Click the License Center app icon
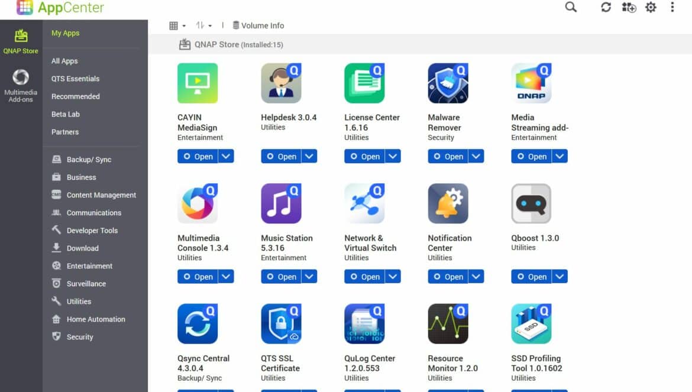The width and height of the screenshot is (692, 392). pos(364,83)
